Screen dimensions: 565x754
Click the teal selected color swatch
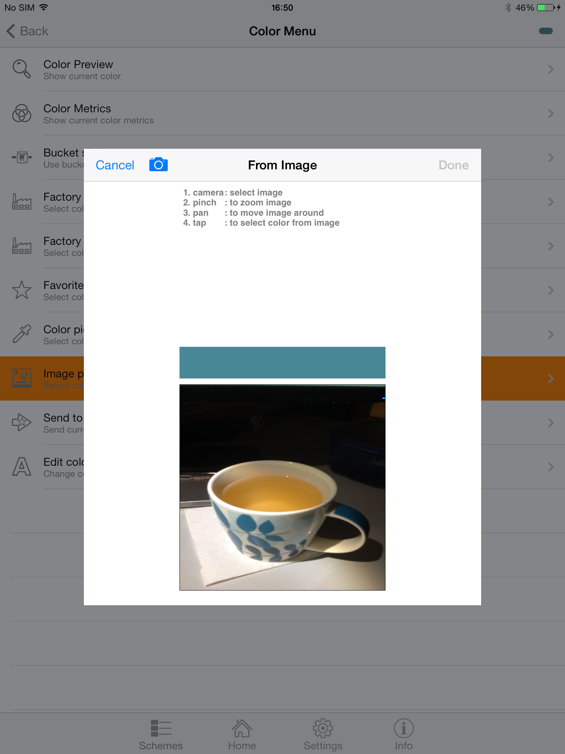pyautogui.click(x=282, y=363)
